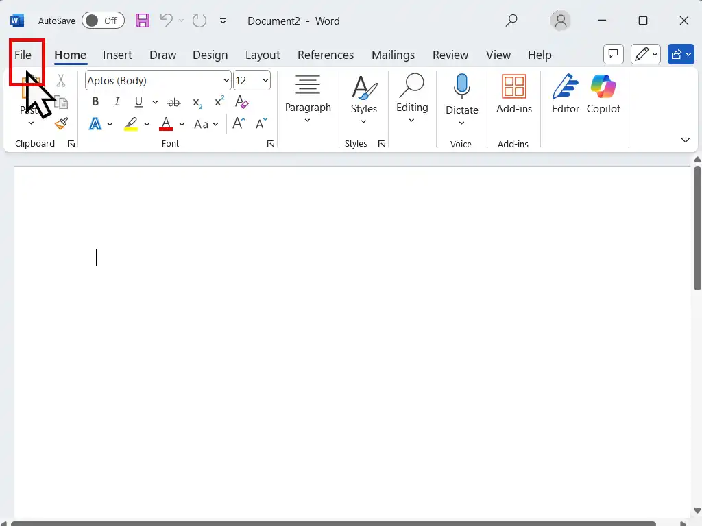Click the vertical scrollbar thumb
Screen dimensions: 702x526
point(697,226)
